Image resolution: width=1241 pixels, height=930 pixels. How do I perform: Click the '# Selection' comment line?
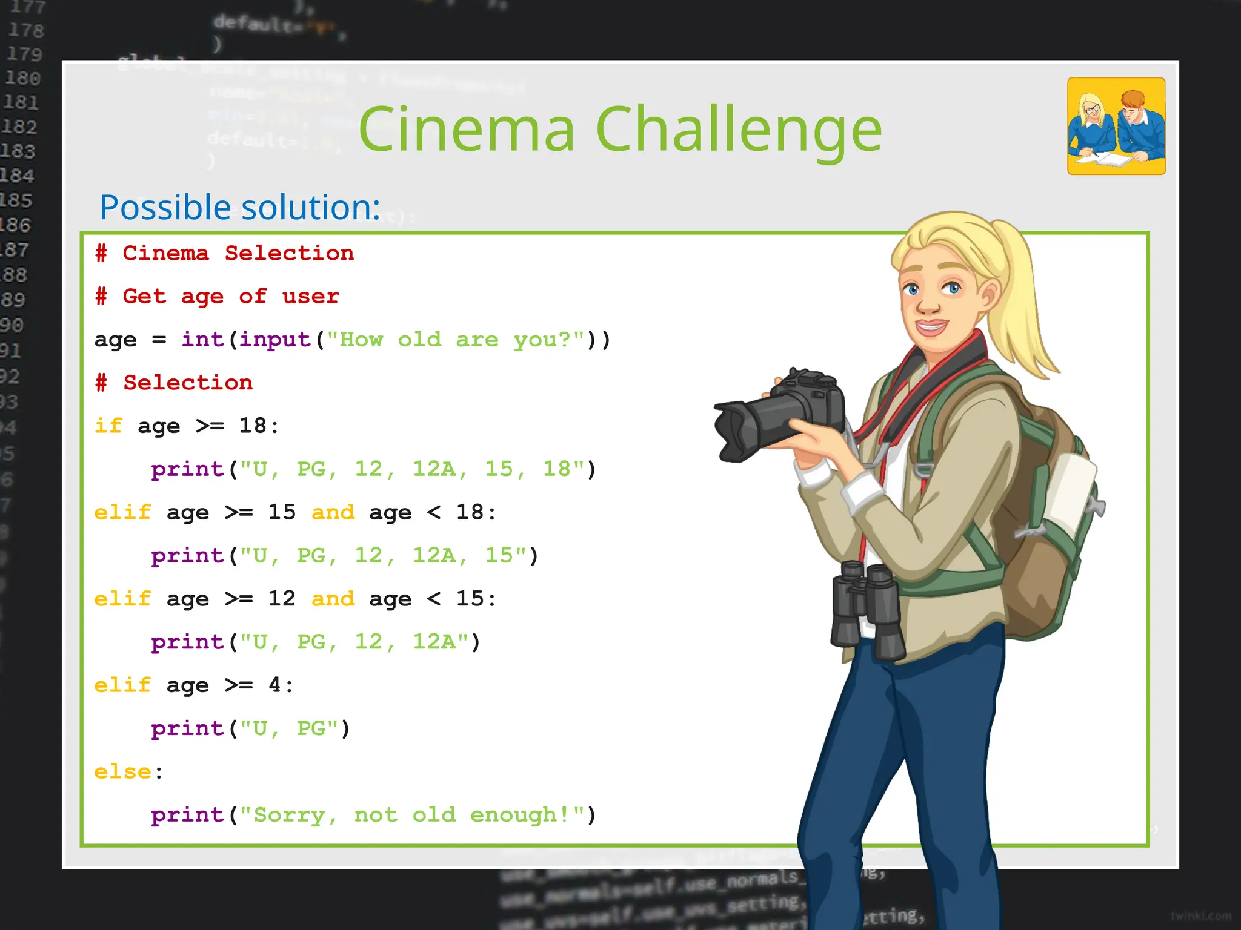click(174, 383)
